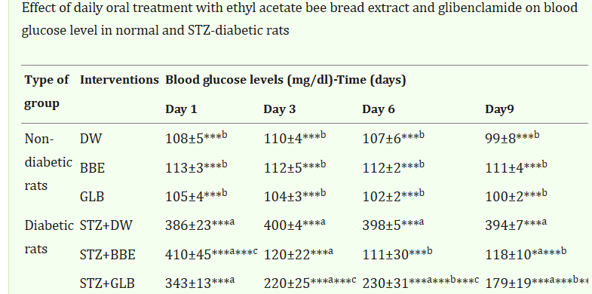Image resolution: width=592 pixels, height=294 pixels.
Task: Click the 'Day 6' column header
Action: click(379, 109)
